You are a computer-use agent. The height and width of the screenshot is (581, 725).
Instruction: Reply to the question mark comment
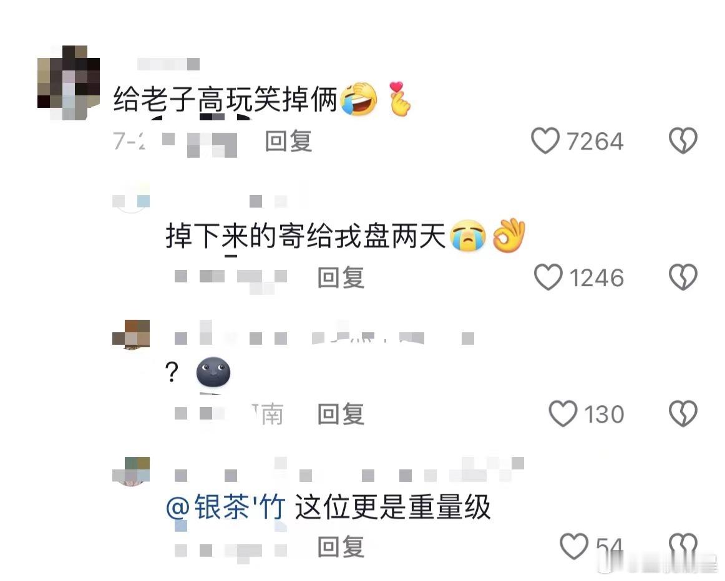point(341,414)
